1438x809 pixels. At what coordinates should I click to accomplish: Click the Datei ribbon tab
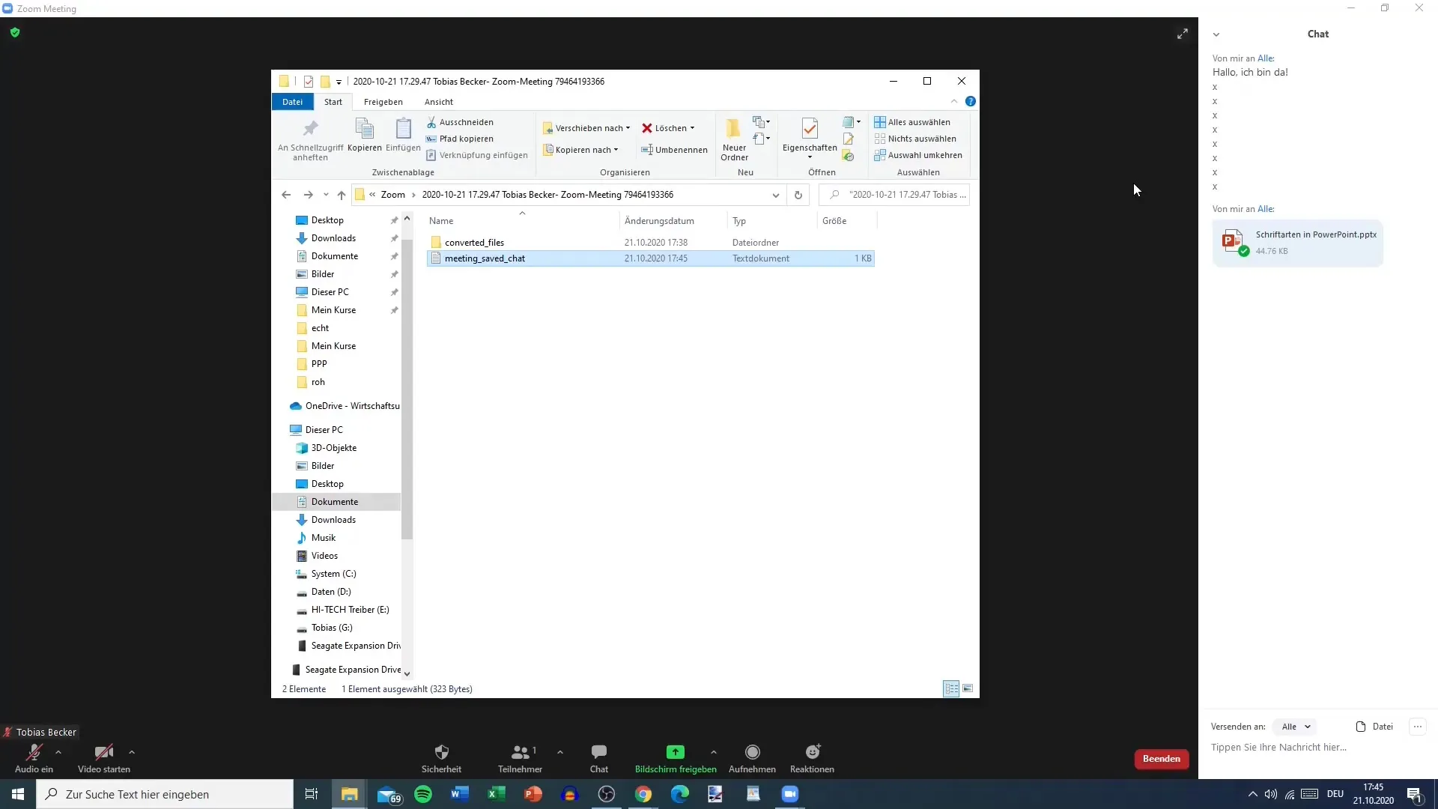(x=291, y=102)
